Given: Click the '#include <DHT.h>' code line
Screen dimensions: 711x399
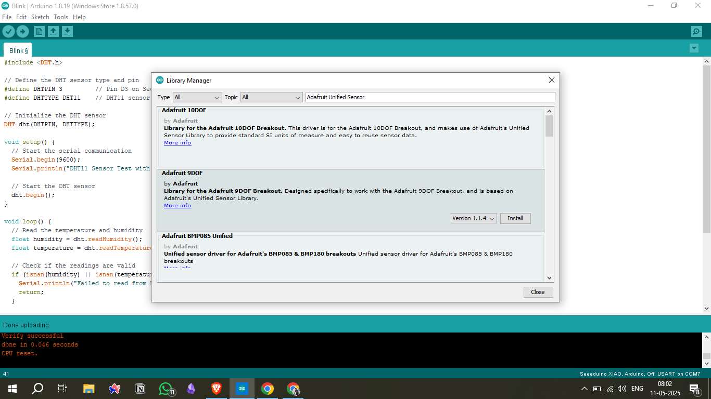Looking at the screenshot, I should point(33,62).
